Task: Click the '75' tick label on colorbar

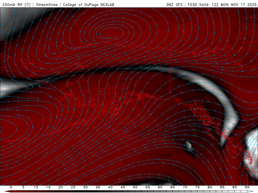Action: click(197, 187)
